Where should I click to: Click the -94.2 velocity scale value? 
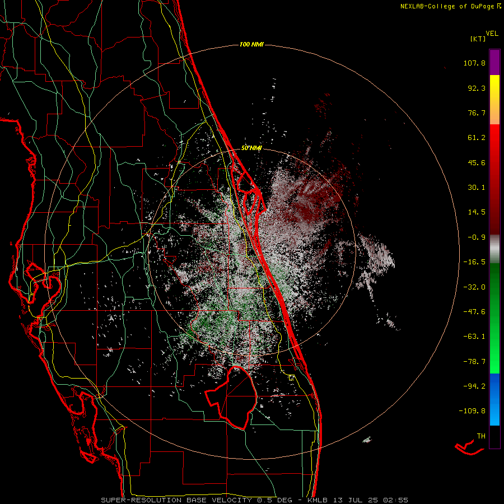tap(474, 386)
